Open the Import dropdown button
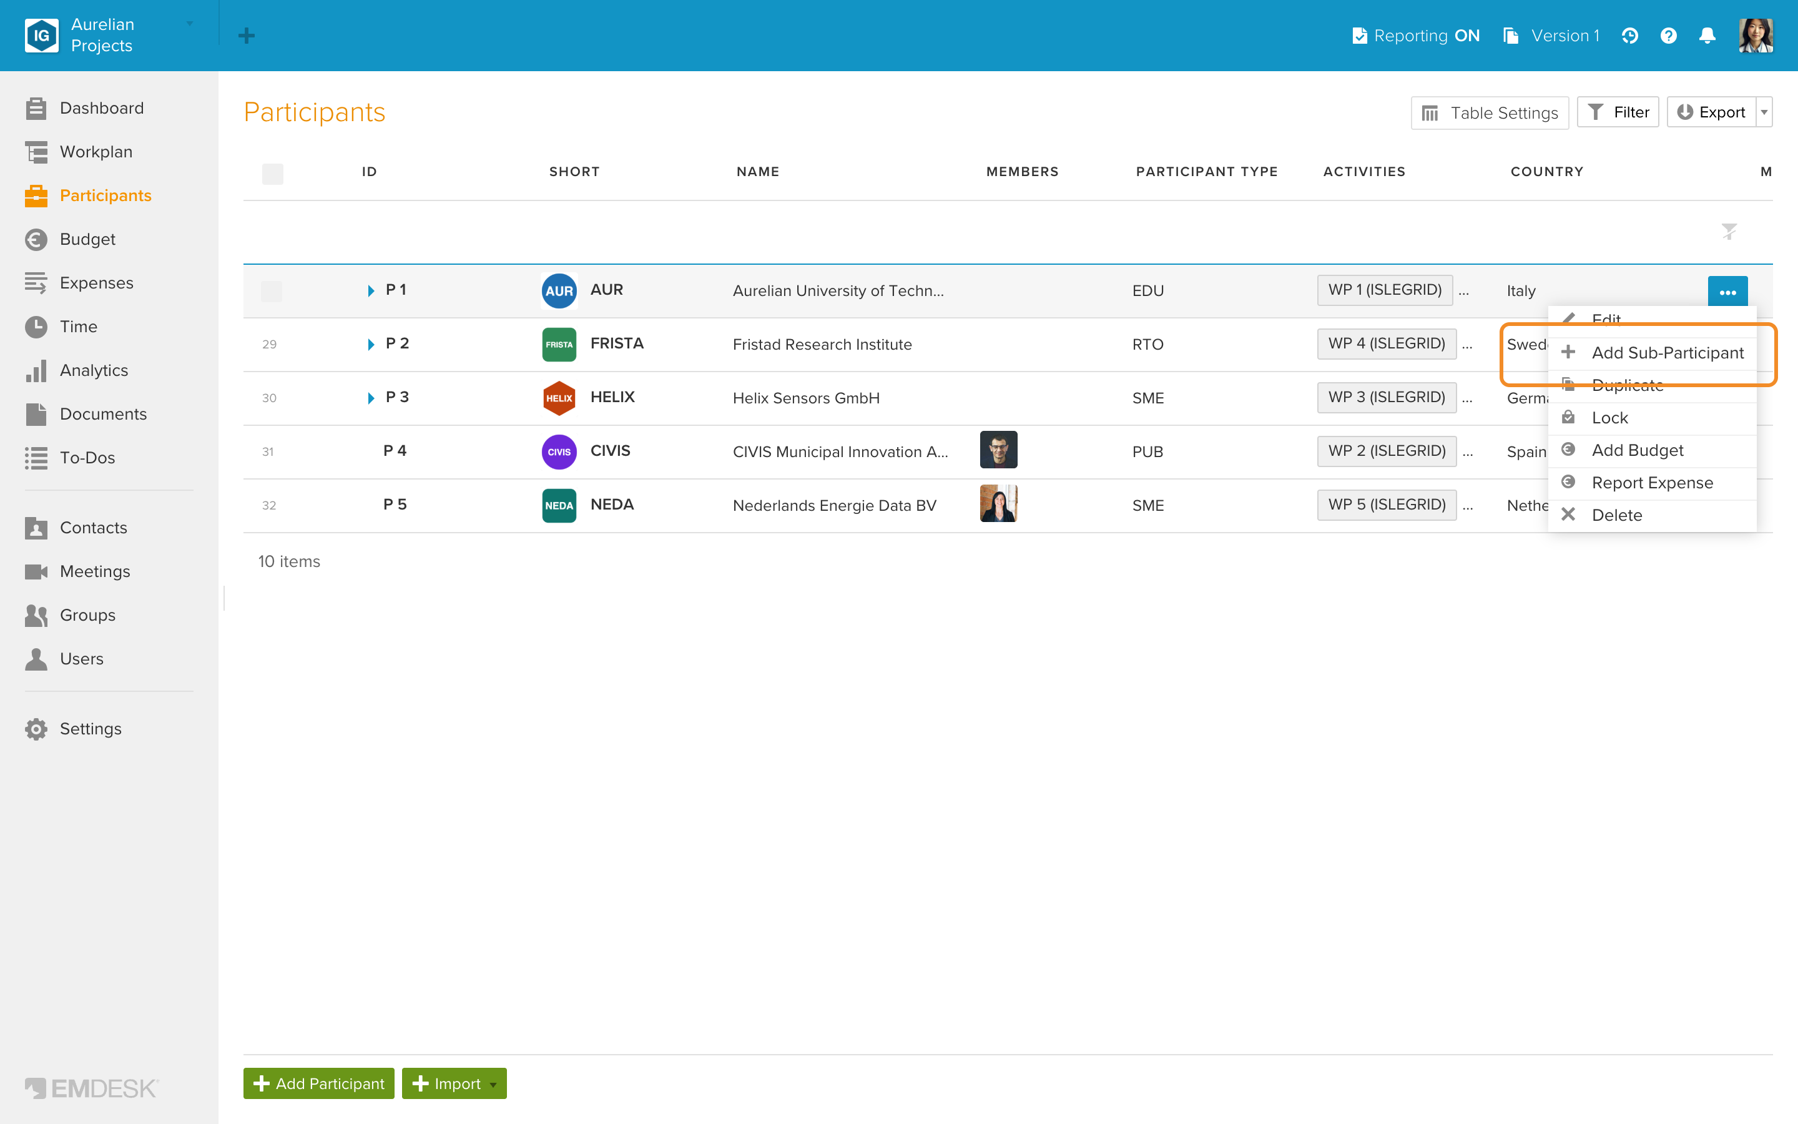The width and height of the screenshot is (1798, 1124). (x=454, y=1083)
